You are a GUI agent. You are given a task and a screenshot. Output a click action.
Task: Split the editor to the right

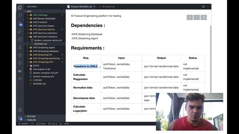203,7
